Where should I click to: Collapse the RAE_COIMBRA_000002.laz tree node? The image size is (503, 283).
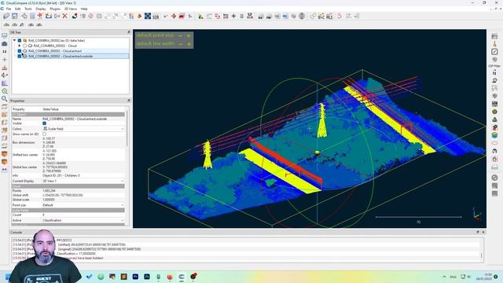coord(14,41)
